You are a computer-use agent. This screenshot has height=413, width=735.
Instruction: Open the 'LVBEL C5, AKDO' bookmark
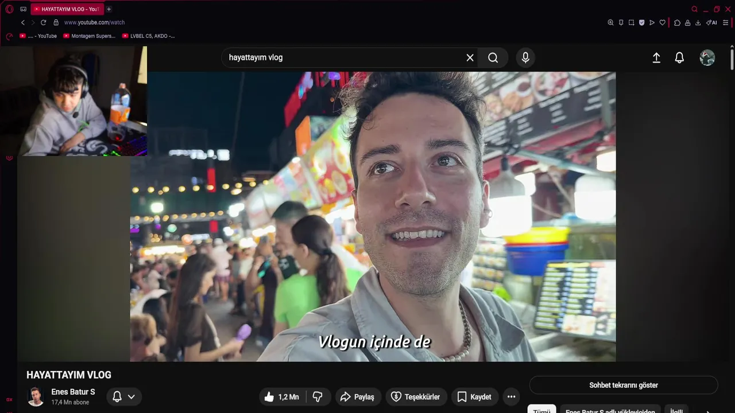pyautogui.click(x=149, y=36)
